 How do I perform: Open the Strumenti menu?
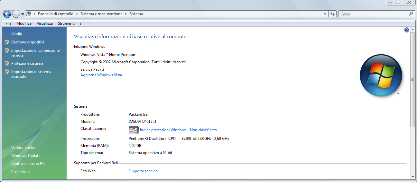66,23
